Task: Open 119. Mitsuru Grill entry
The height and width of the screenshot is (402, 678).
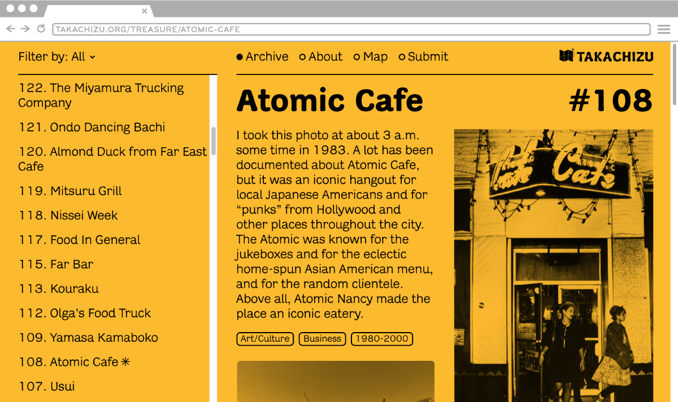Action: point(70,191)
